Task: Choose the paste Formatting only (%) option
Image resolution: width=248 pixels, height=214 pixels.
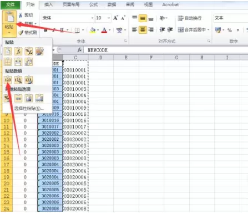Action: 7,98
